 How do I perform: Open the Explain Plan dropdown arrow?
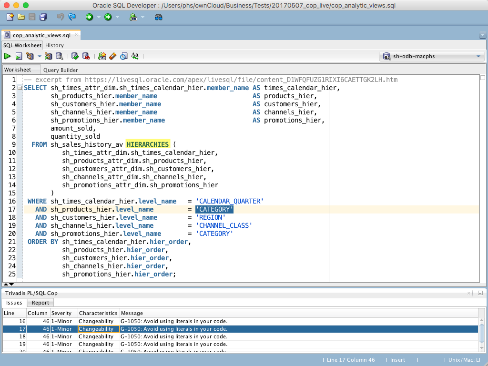pyautogui.click(x=39, y=56)
